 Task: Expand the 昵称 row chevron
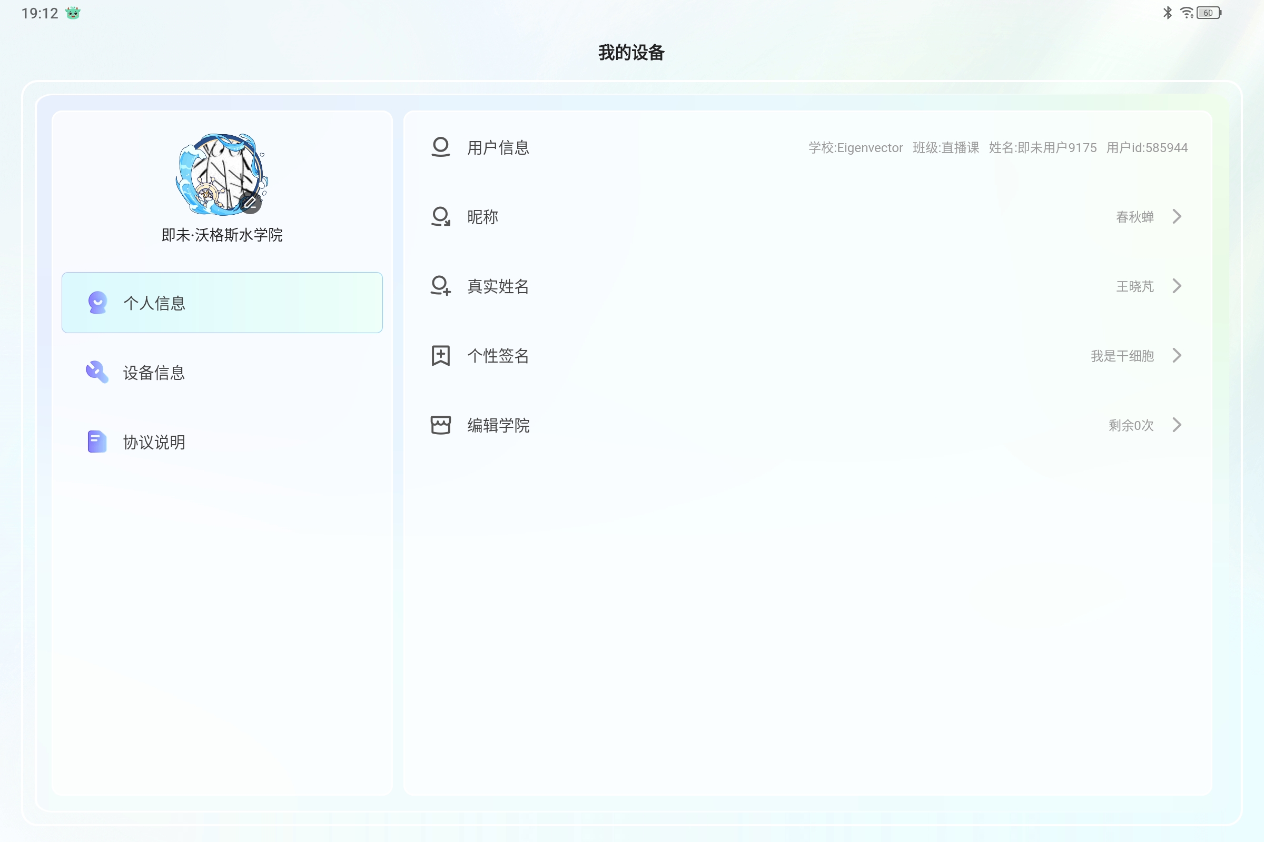click(x=1177, y=216)
